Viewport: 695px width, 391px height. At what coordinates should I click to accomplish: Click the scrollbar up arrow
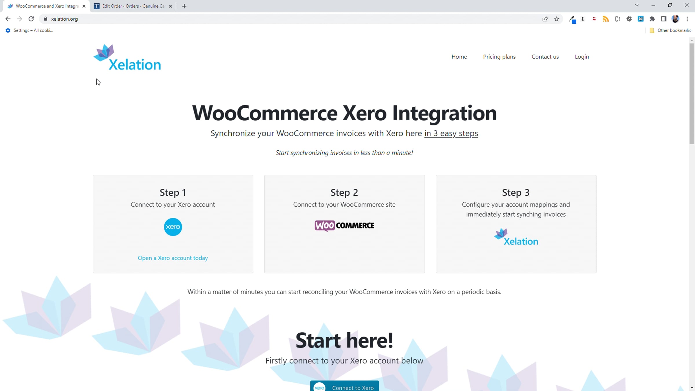coord(692,41)
